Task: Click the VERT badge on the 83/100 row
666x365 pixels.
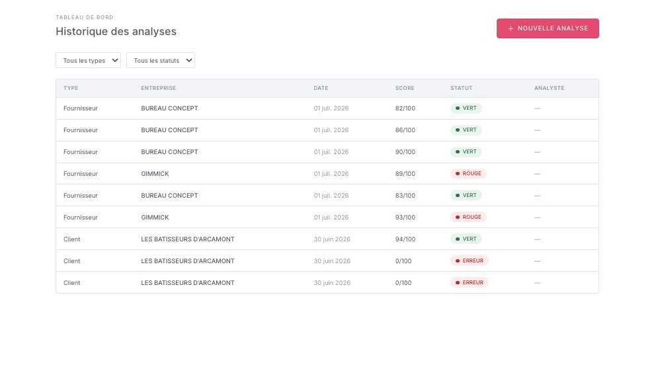Action: point(466,195)
